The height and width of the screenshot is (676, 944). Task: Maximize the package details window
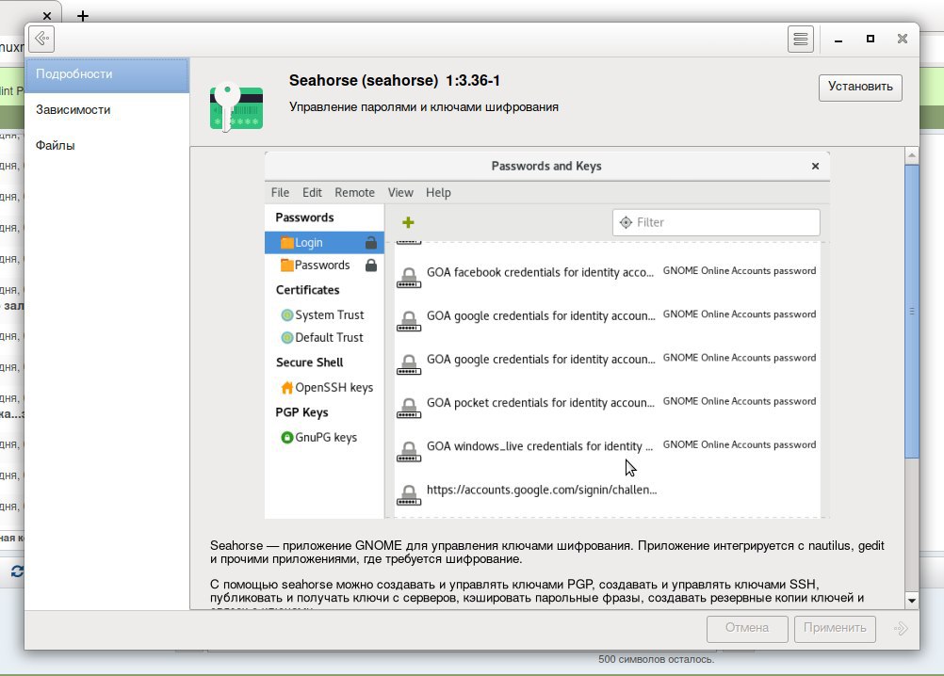[x=870, y=40]
